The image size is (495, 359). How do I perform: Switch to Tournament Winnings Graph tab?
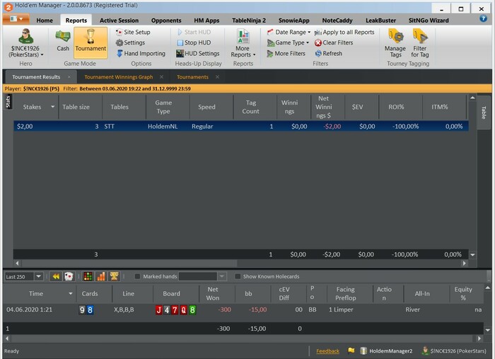click(x=117, y=77)
